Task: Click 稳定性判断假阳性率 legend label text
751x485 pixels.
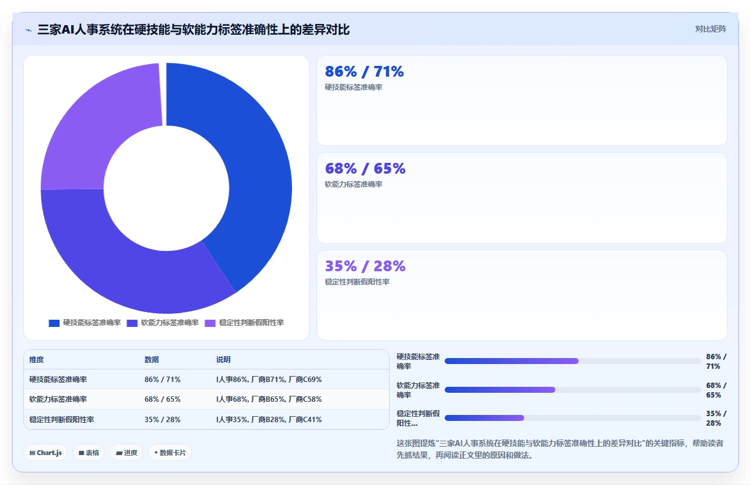Action: [251, 323]
